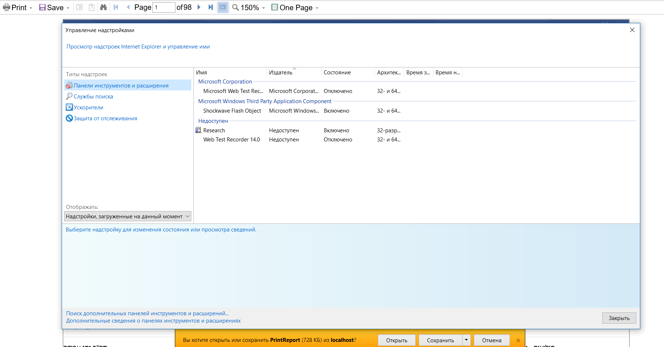This screenshot has width=664, height=347.
Task: Close the add-ons management dialog
Action: pyautogui.click(x=632, y=30)
